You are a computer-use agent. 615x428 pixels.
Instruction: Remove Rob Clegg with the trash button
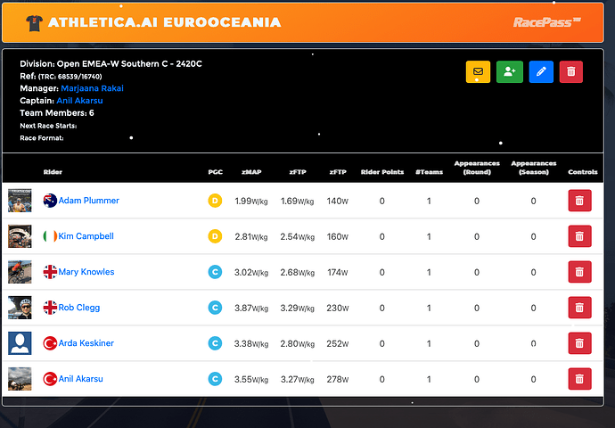(579, 308)
